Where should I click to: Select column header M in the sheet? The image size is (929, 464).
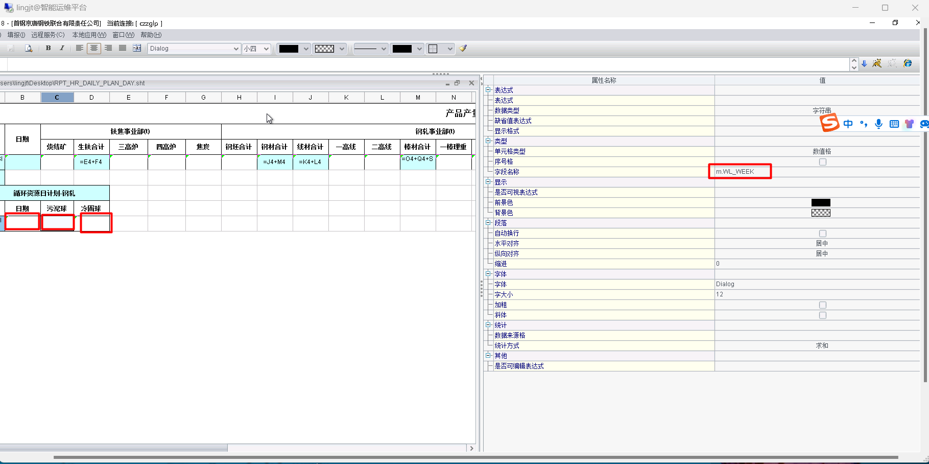418,98
